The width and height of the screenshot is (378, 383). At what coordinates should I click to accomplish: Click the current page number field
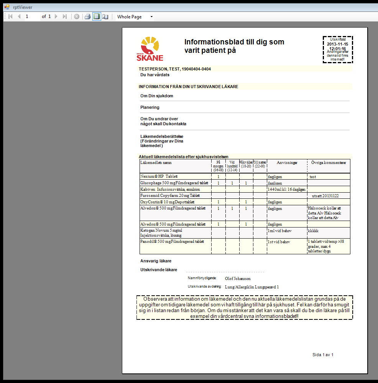pos(32,16)
